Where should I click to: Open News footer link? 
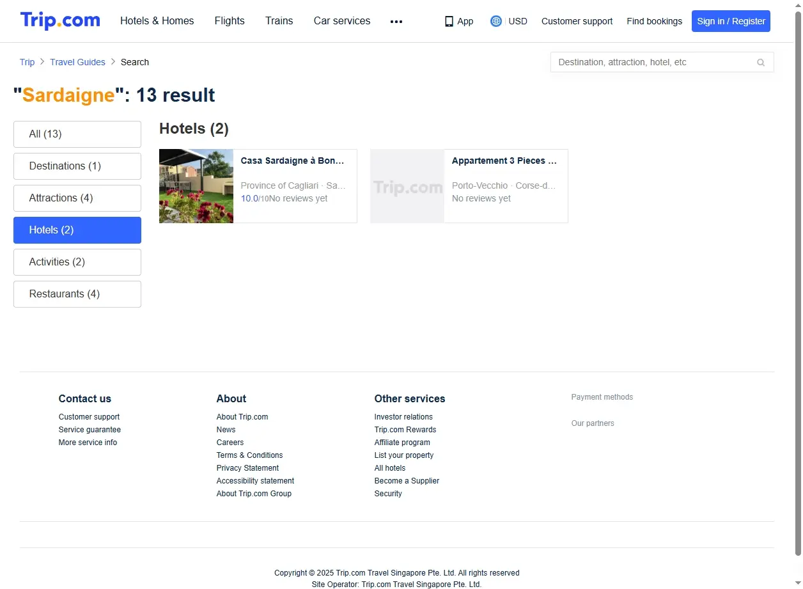click(226, 430)
